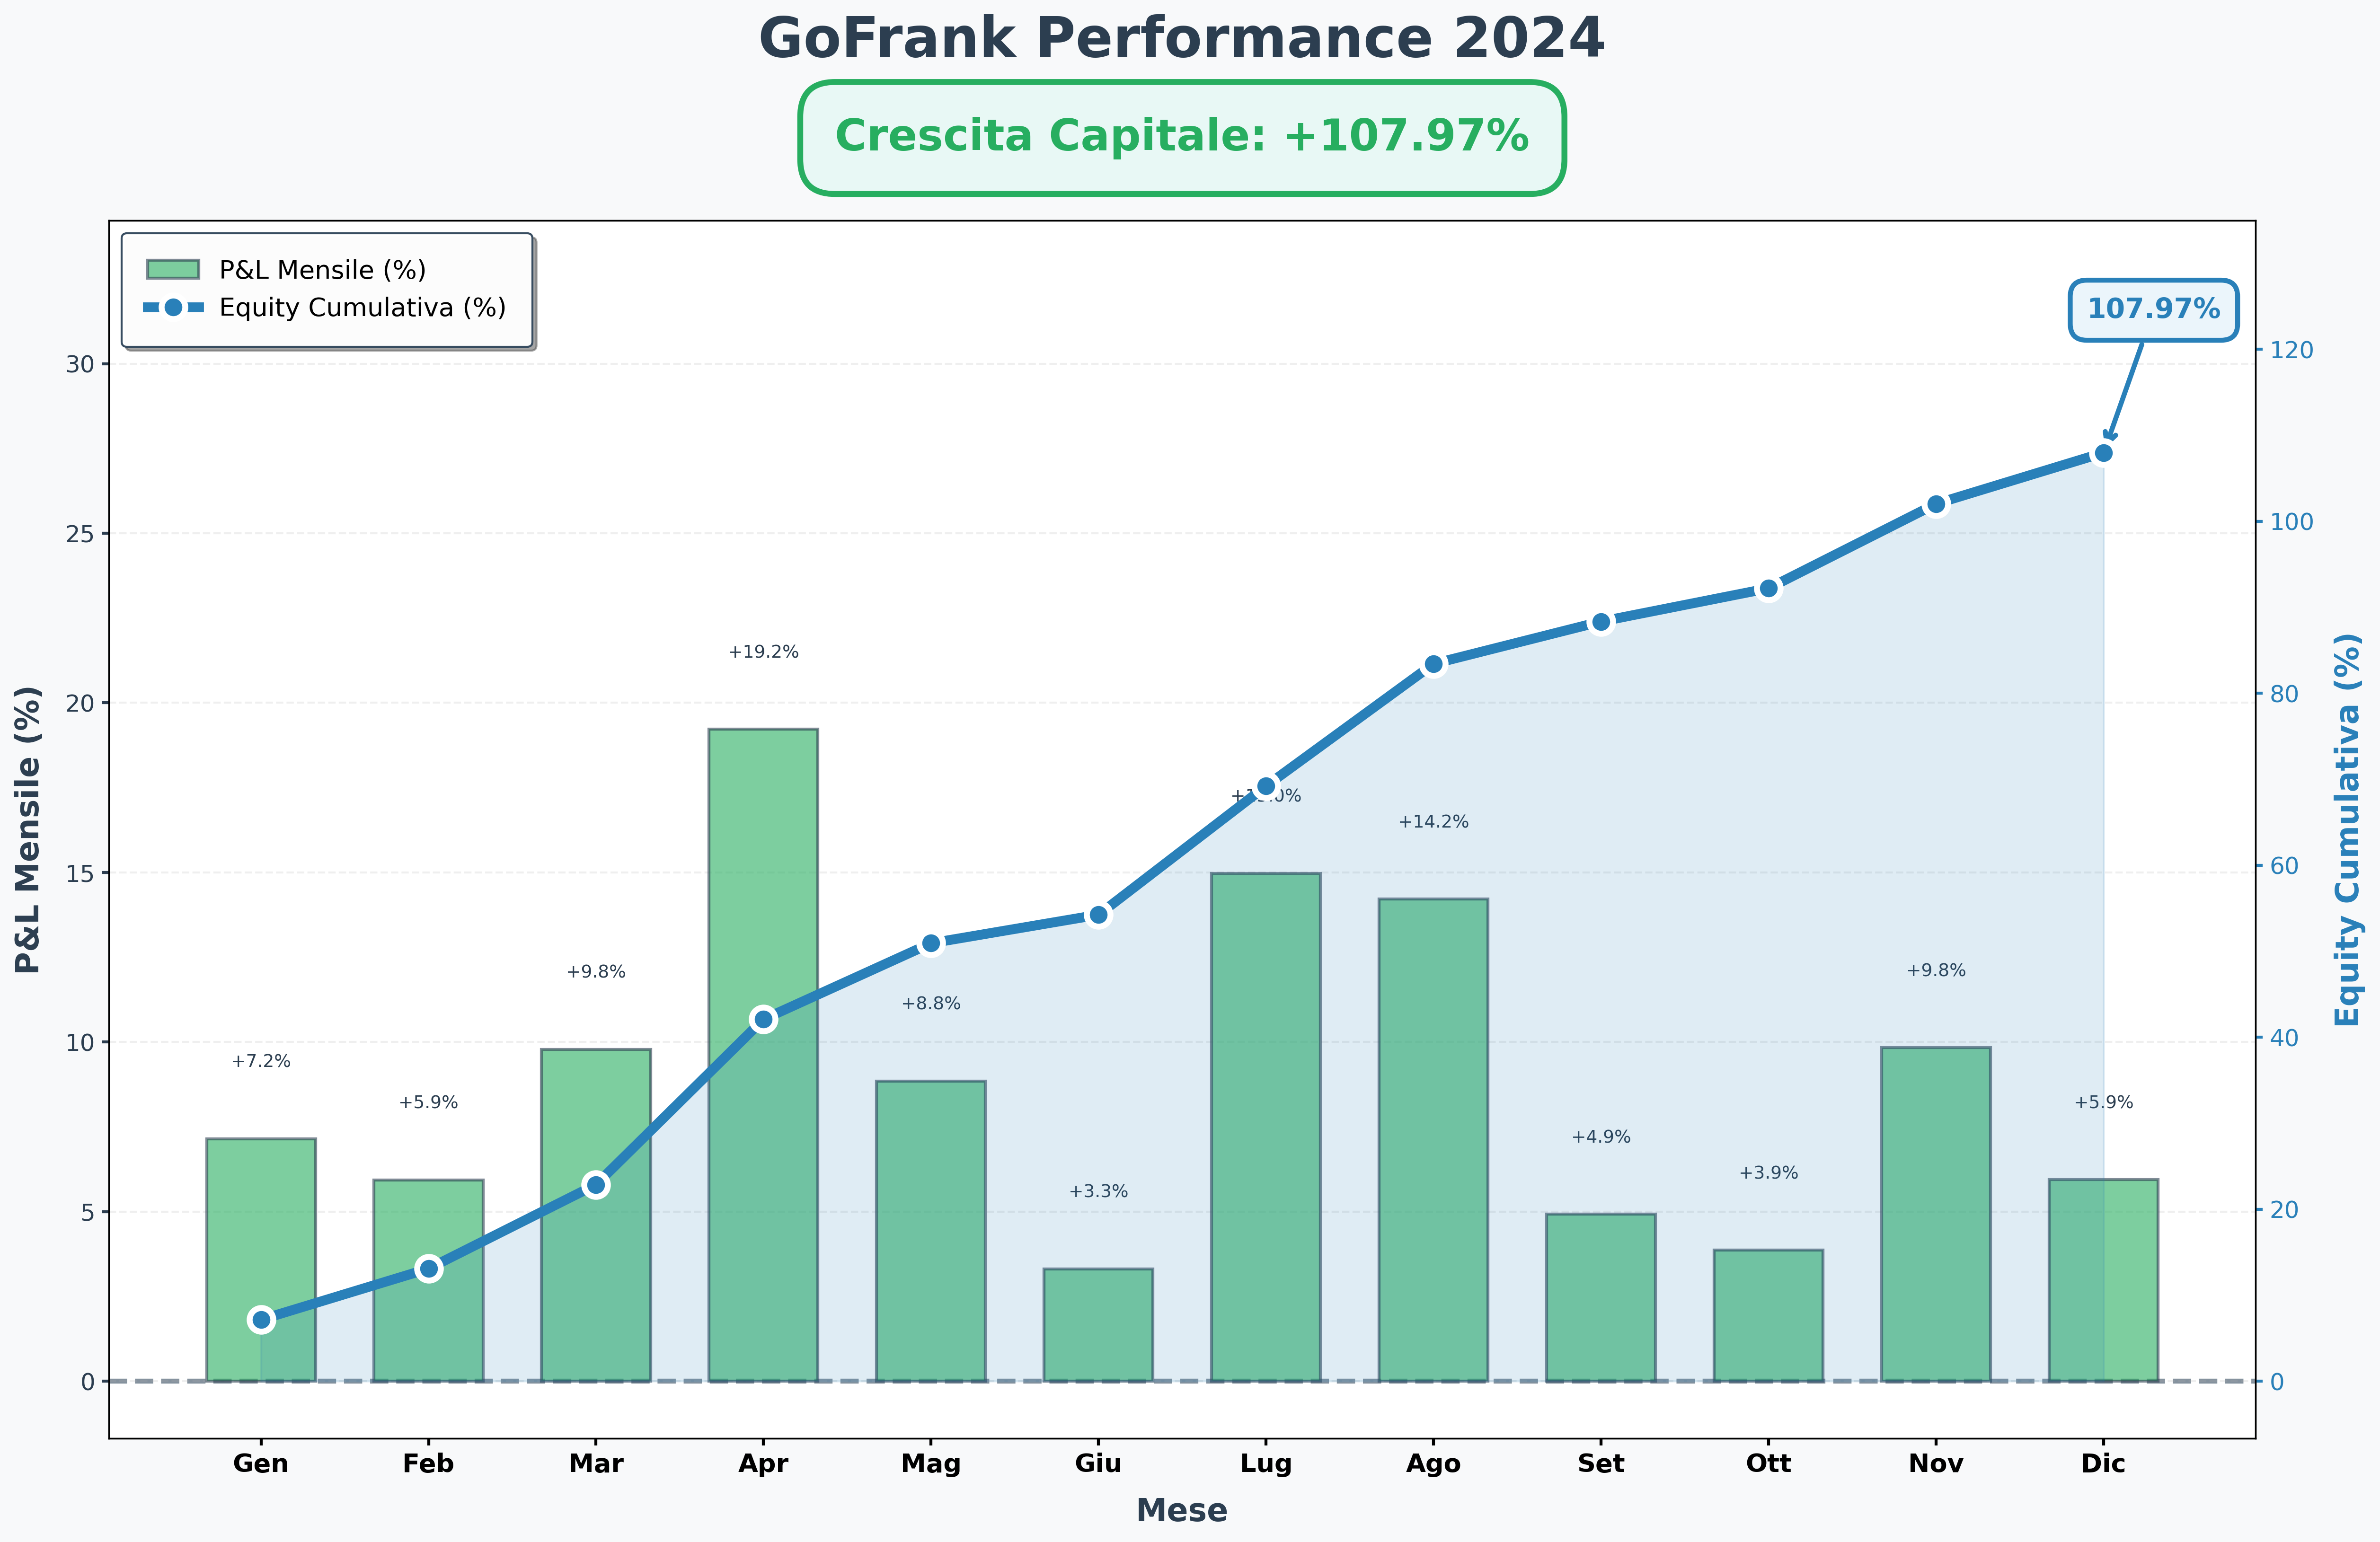Click the +14.2% label above Ago
This screenshot has width=2380, height=1542.
coord(1433,822)
